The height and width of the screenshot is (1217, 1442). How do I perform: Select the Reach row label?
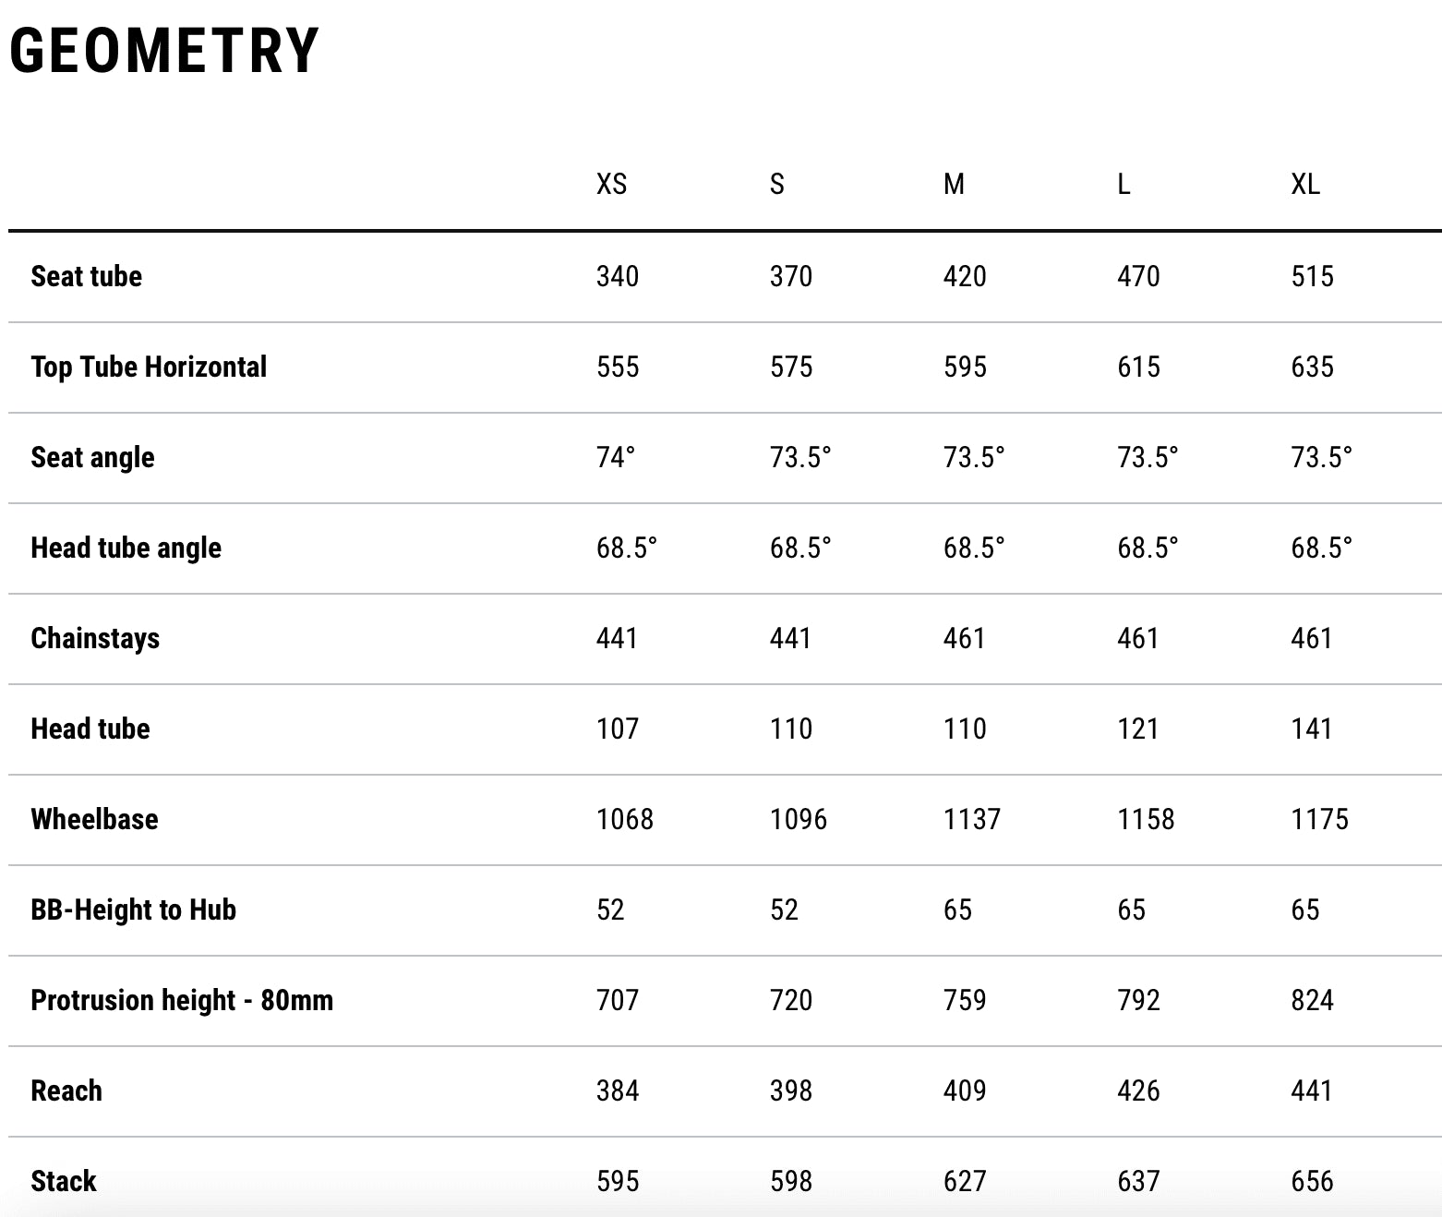click(66, 1090)
